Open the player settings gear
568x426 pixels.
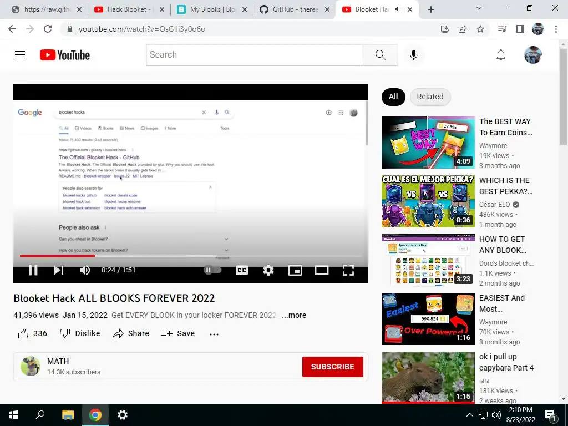(x=268, y=270)
